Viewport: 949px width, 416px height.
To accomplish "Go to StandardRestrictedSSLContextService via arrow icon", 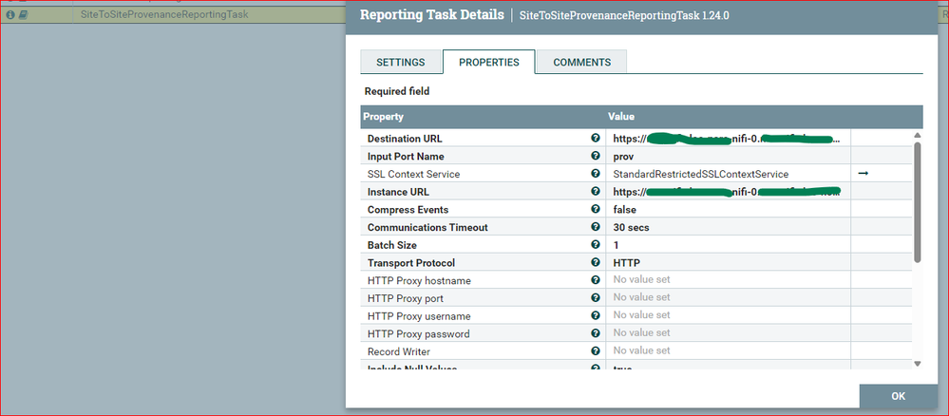I will [x=864, y=174].
